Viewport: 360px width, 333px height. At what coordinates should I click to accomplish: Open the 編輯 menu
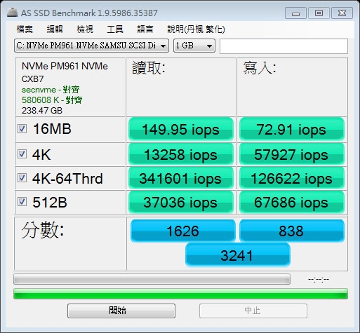coord(55,29)
